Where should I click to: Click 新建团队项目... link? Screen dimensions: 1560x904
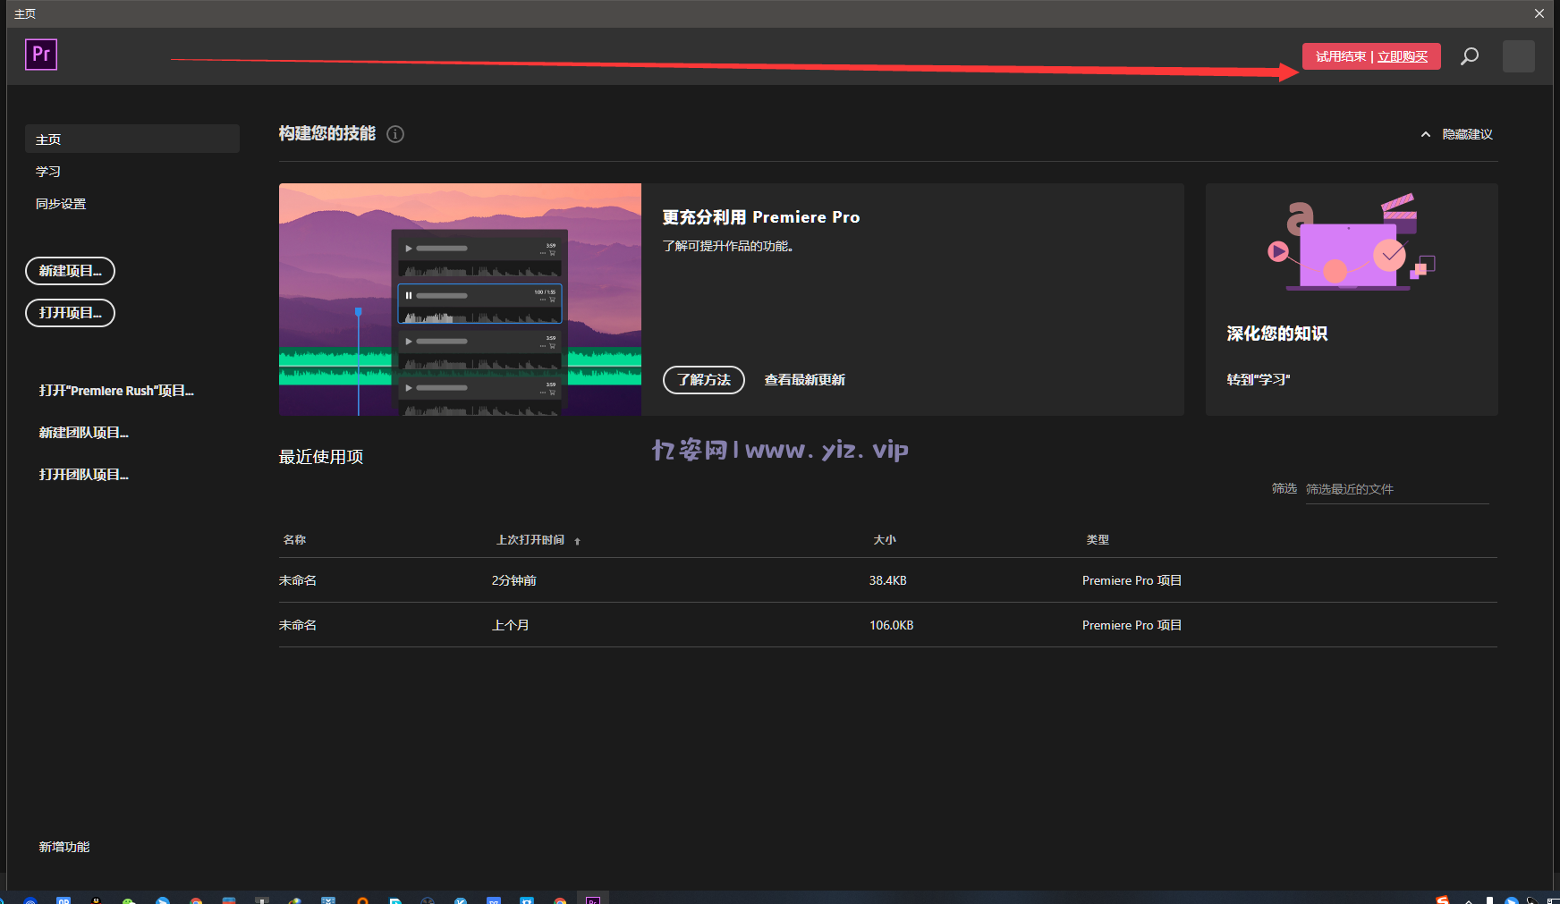click(84, 433)
